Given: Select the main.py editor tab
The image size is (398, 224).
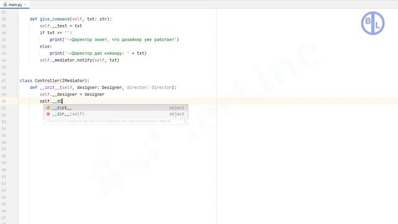Looking at the screenshot, I should [x=15, y=4].
